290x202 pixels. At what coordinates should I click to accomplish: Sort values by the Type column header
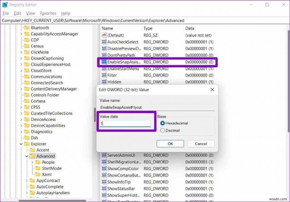[x=163, y=28]
